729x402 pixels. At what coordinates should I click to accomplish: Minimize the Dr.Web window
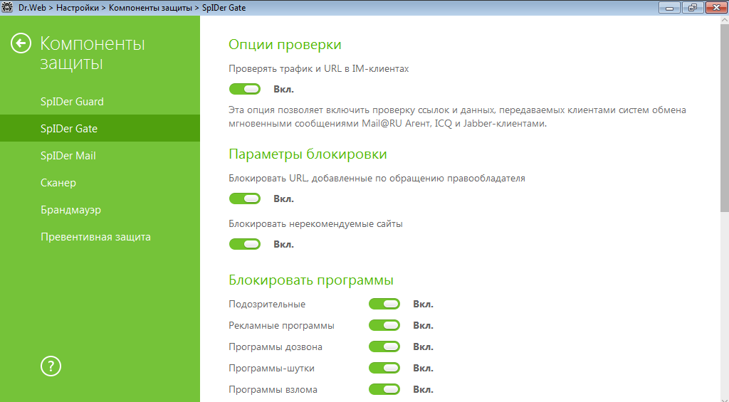pos(669,7)
